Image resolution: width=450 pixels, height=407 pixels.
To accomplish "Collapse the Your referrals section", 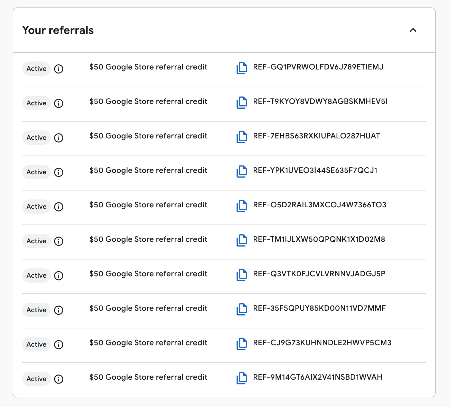I will [413, 30].
